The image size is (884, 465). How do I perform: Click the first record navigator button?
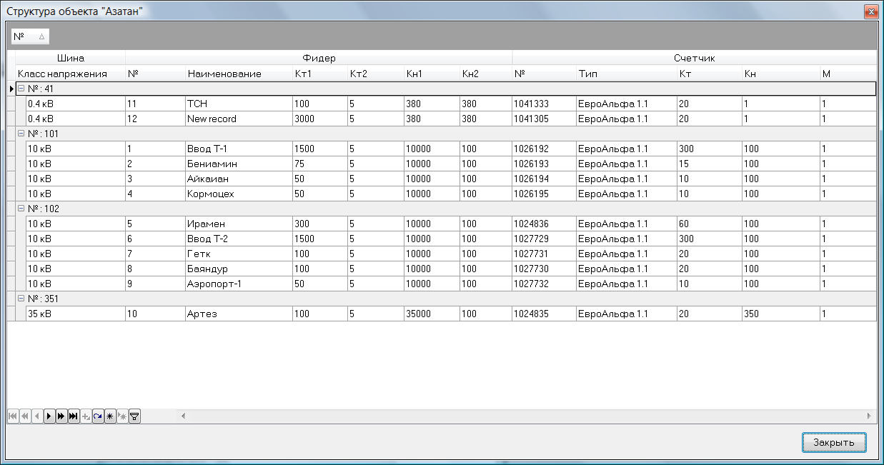point(12,416)
